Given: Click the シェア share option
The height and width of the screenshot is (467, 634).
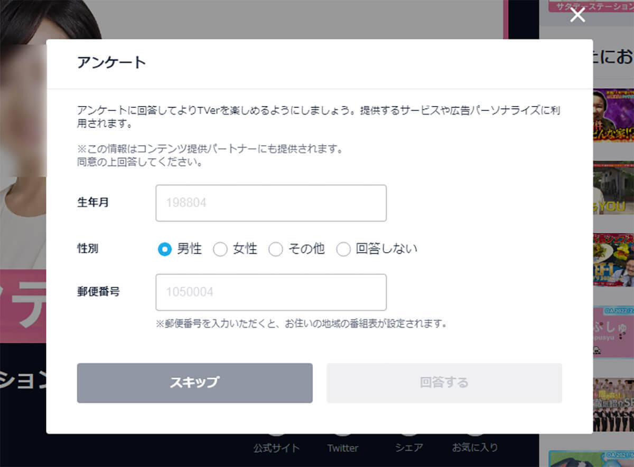Looking at the screenshot, I should 409,447.
